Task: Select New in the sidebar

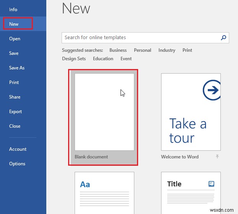Action: coord(14,24)
